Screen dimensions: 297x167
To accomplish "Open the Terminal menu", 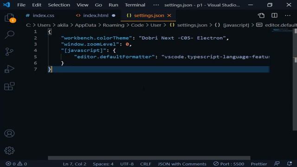I will pyautogui.click(x=135, y=5).
